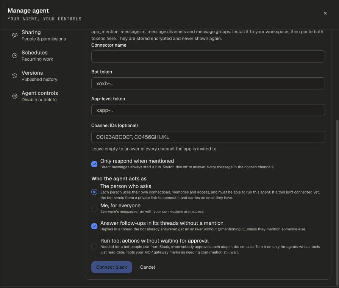Click the Agent controls gear icon

pos(15,96)
